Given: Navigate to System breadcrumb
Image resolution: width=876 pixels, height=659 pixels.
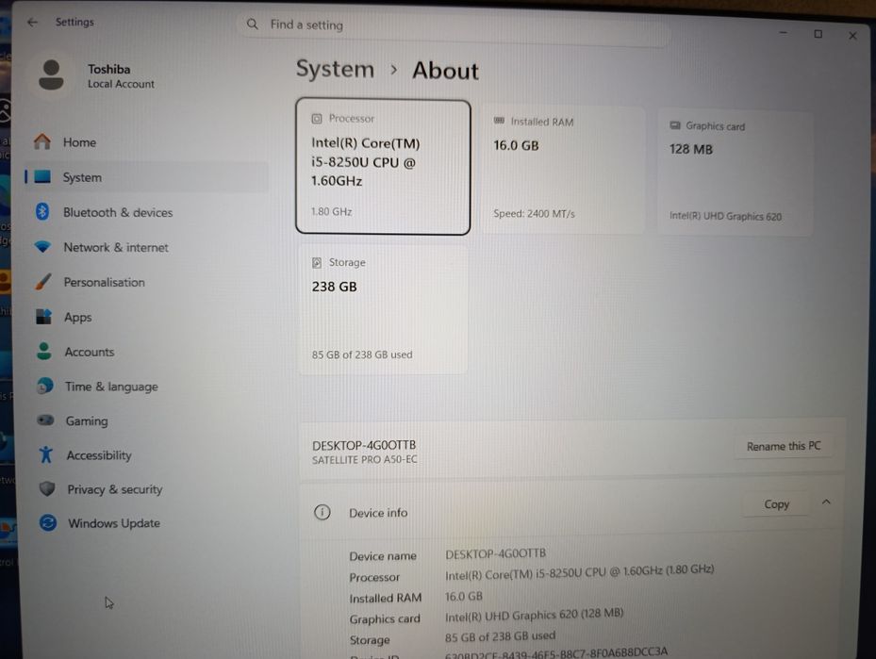Looking at the screenshot, I should tap(335, 69).
